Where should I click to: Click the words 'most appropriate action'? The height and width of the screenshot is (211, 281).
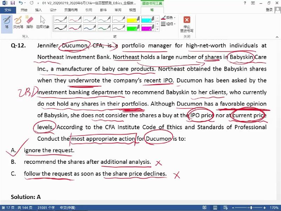click(103, 139)
